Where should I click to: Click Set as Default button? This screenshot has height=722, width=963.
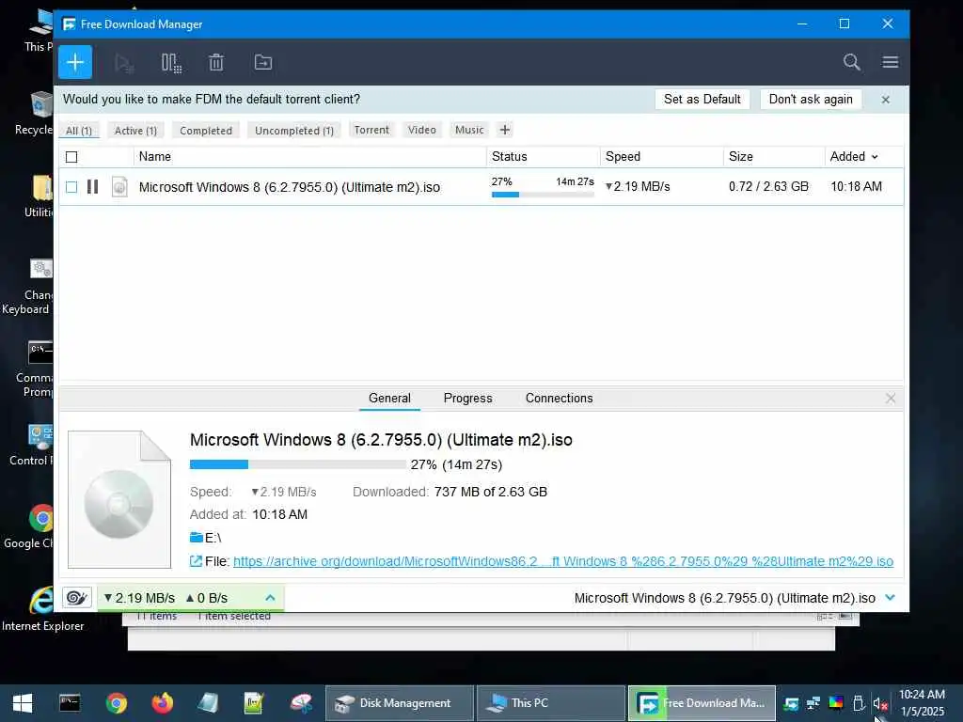click(702, 100)
